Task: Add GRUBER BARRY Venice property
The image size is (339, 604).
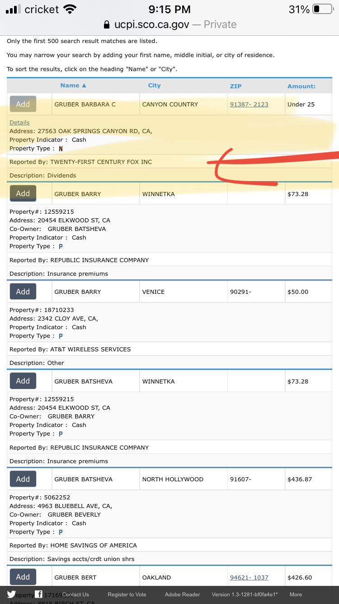Action: click(23, 292)
